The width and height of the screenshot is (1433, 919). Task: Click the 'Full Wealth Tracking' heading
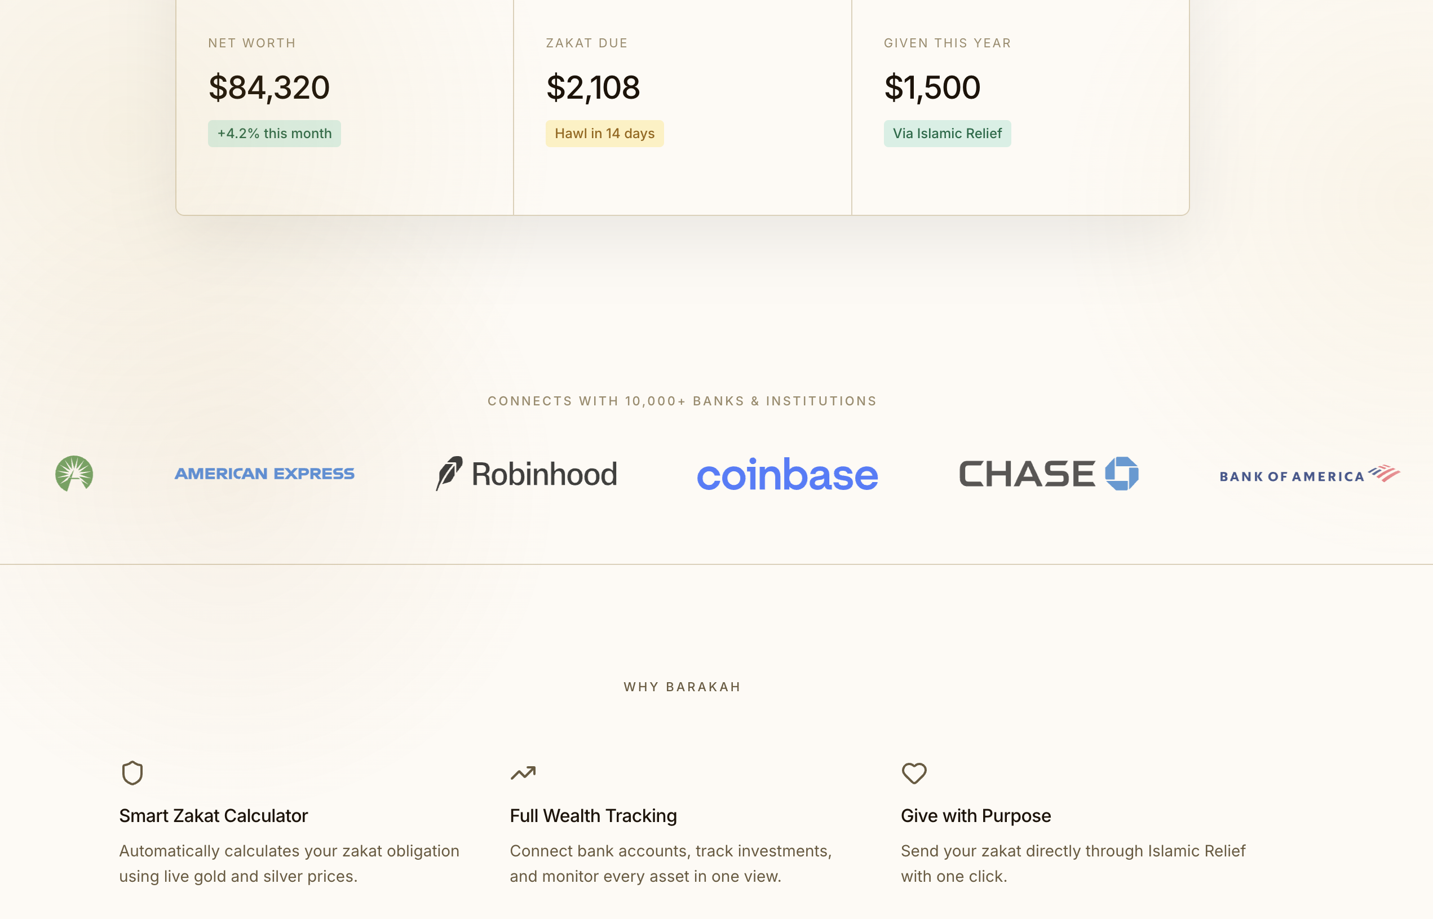click(593, 816)
